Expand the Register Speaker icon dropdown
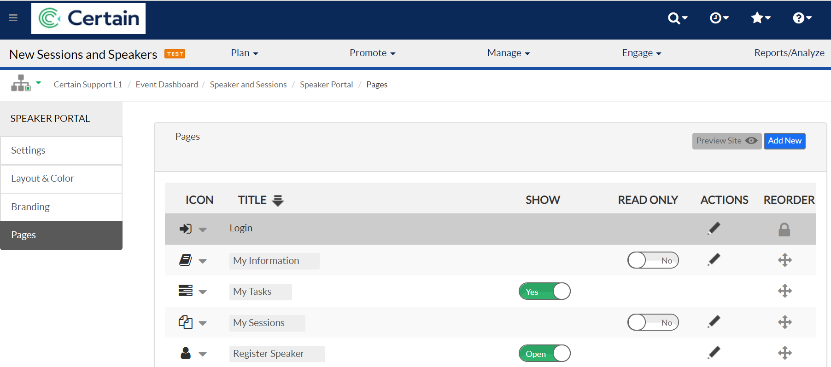The height and width of the screenshot is (367, 831). pyautogui.click(x=203, y=354)
